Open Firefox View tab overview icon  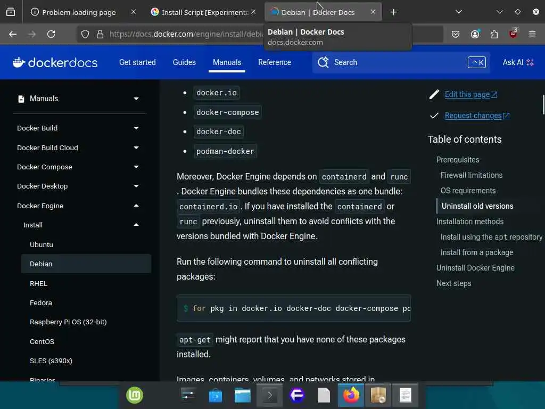(11, 12)
